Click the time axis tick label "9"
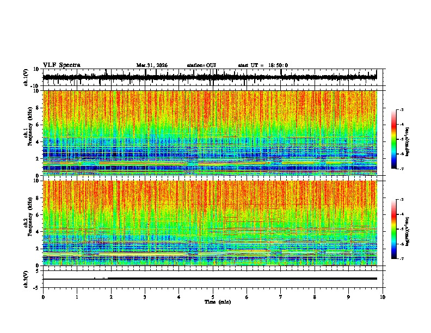Image resolution: width=431 pixels, height=333 pixels. pos(348,297)
